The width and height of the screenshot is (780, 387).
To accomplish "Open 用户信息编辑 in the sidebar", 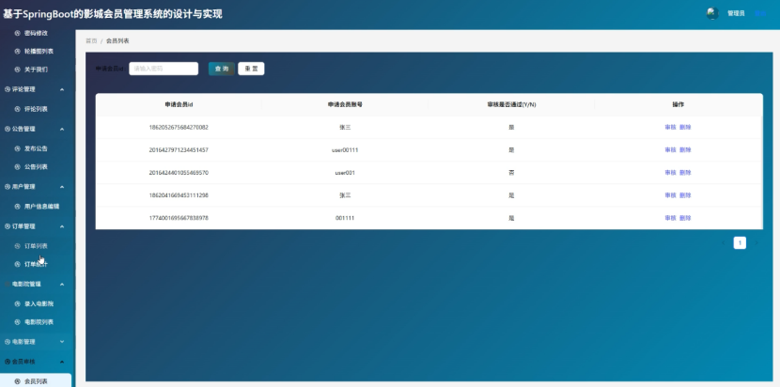I will [41, 207].
